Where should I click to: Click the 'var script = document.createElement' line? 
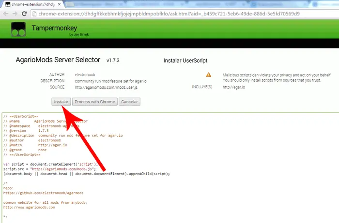click(x=50, y=164)
